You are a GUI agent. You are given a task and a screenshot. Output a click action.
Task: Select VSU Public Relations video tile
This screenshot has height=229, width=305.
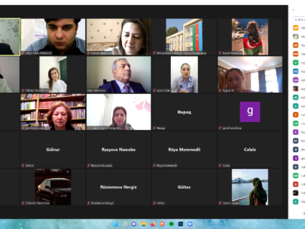tap(53, 37)
